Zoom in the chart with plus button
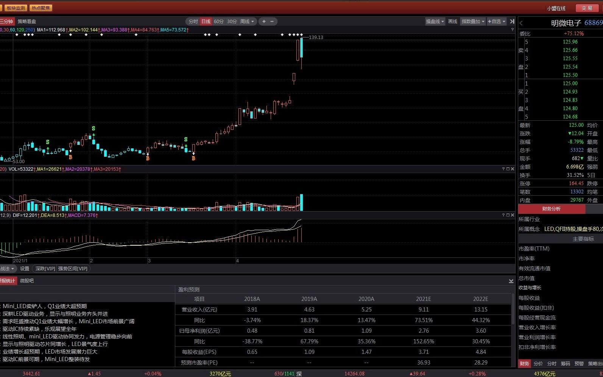The image size is (603, 377). pyautogui.click(x=264, y=22)
